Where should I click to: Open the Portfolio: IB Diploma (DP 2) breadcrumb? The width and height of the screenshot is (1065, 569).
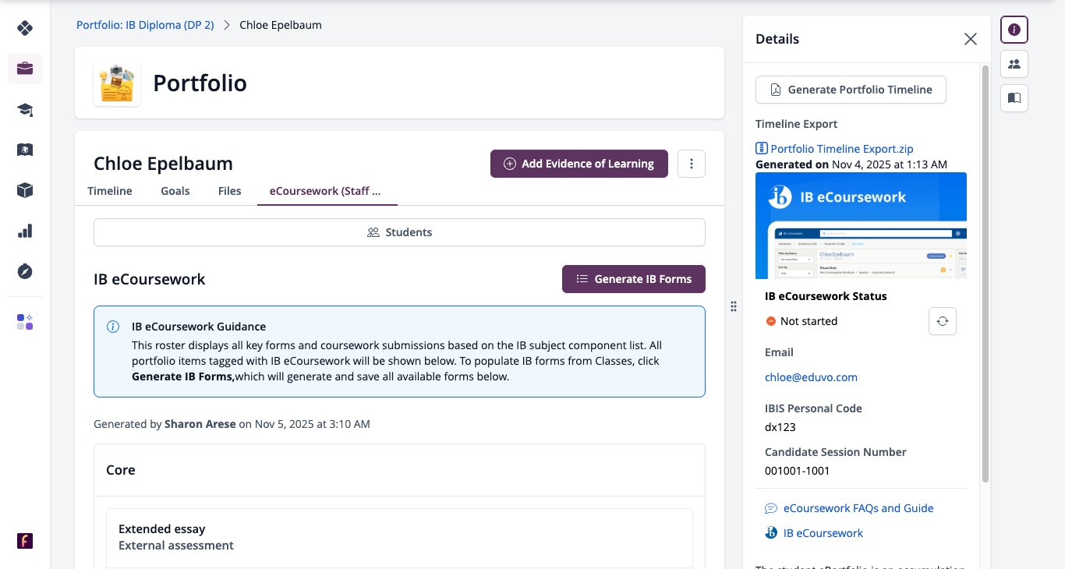pyautogui.click(x=145, y=25)
